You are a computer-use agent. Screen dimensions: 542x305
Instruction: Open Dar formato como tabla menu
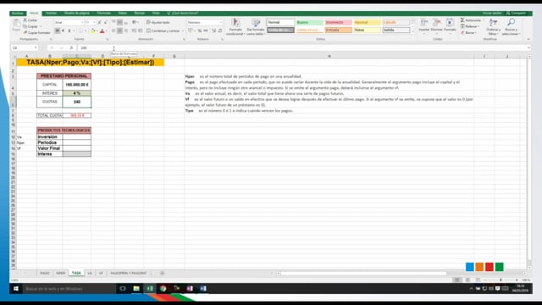(x=256, y=26)
